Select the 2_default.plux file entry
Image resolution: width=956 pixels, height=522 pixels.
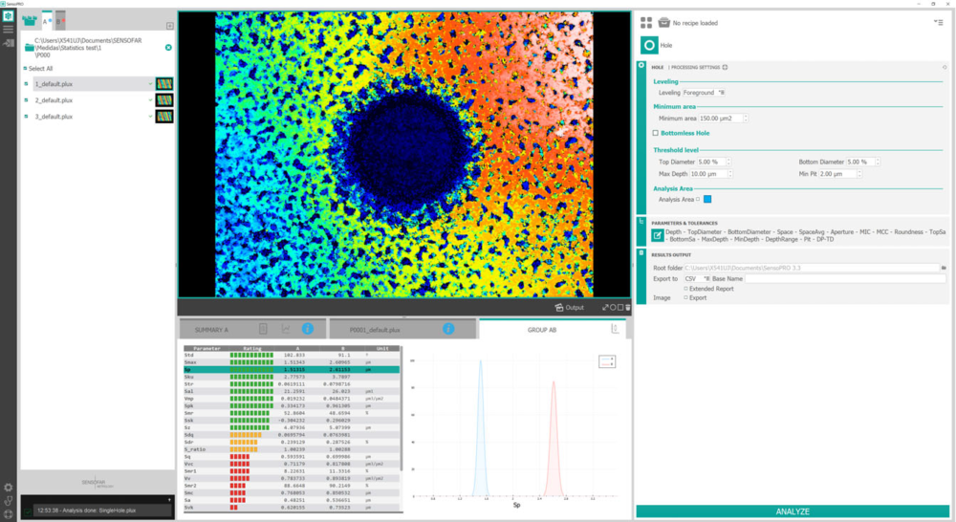click(x=54, y=100)
